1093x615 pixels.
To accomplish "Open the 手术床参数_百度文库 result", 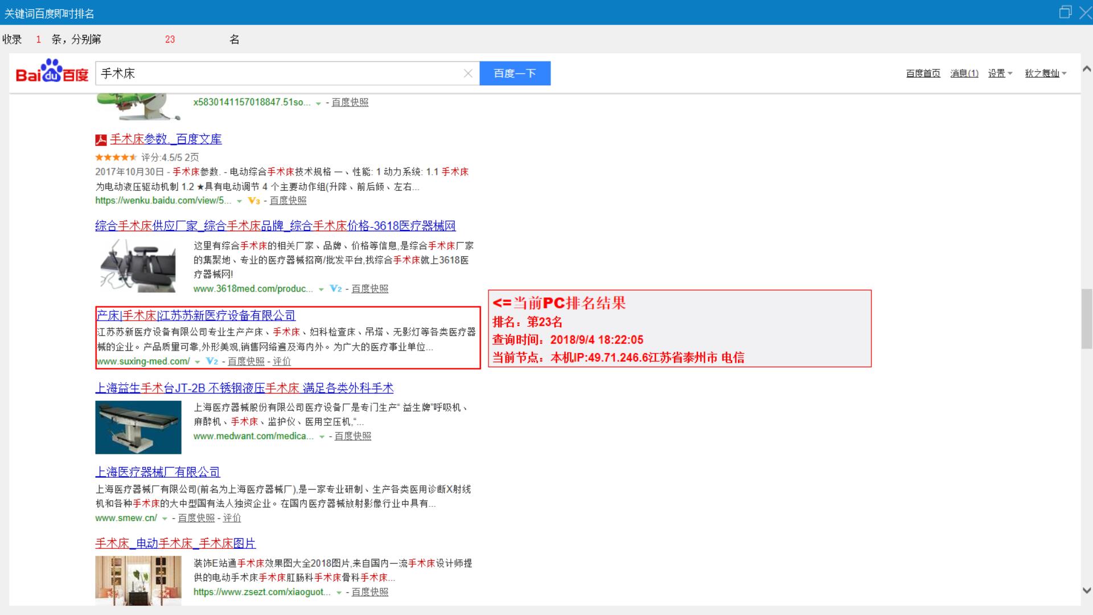I will [166, 139].
